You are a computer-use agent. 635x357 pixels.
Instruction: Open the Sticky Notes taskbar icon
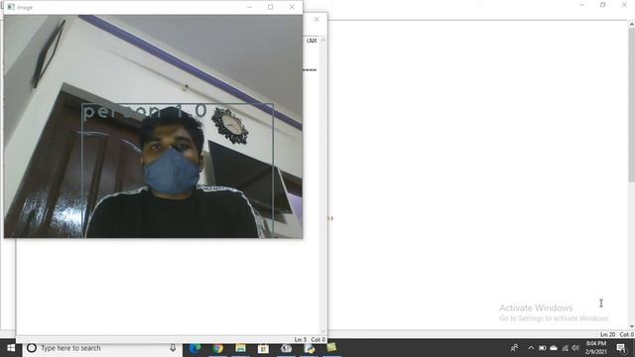[x=331, y=347]
